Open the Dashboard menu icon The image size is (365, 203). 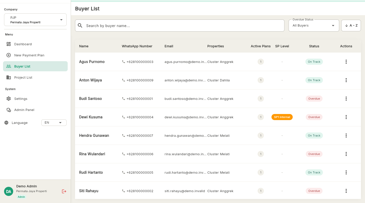tap(8, 44)
